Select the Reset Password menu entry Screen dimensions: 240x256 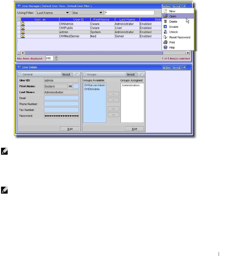click(178, 37)
